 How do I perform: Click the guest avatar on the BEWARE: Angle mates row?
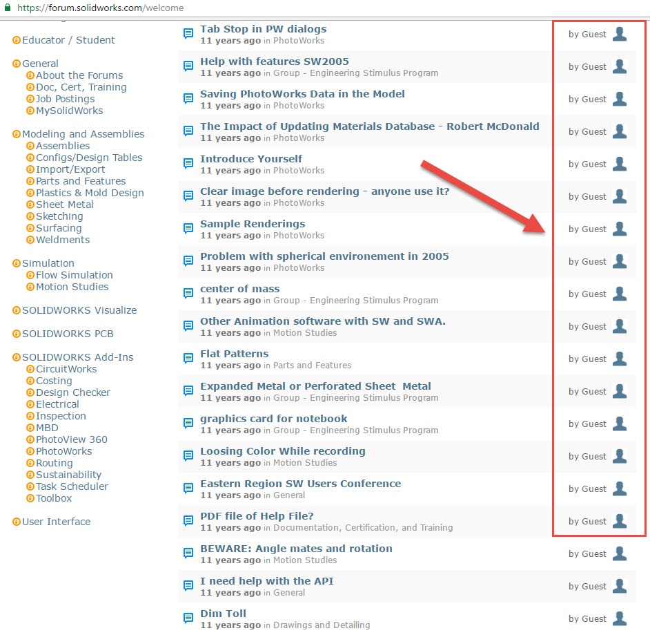click(x=620, y=553)
